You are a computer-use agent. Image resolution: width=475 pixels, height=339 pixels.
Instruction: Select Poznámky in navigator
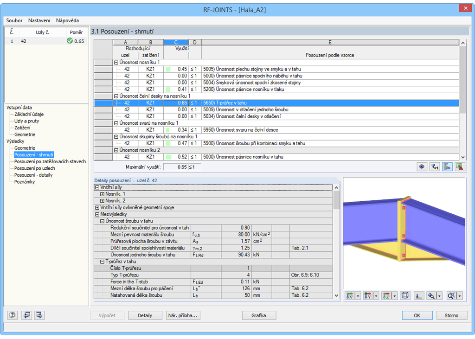pos(25,182)
